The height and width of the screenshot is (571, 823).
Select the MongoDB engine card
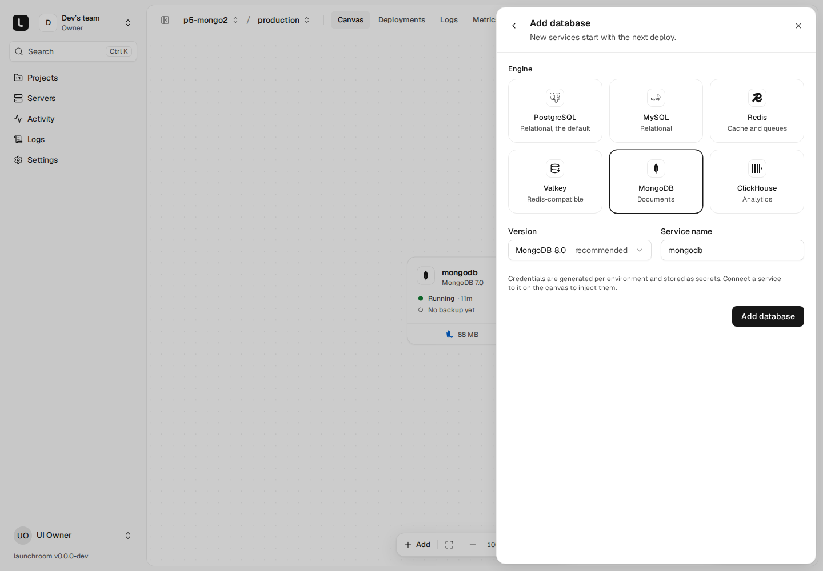coord(656,182)
